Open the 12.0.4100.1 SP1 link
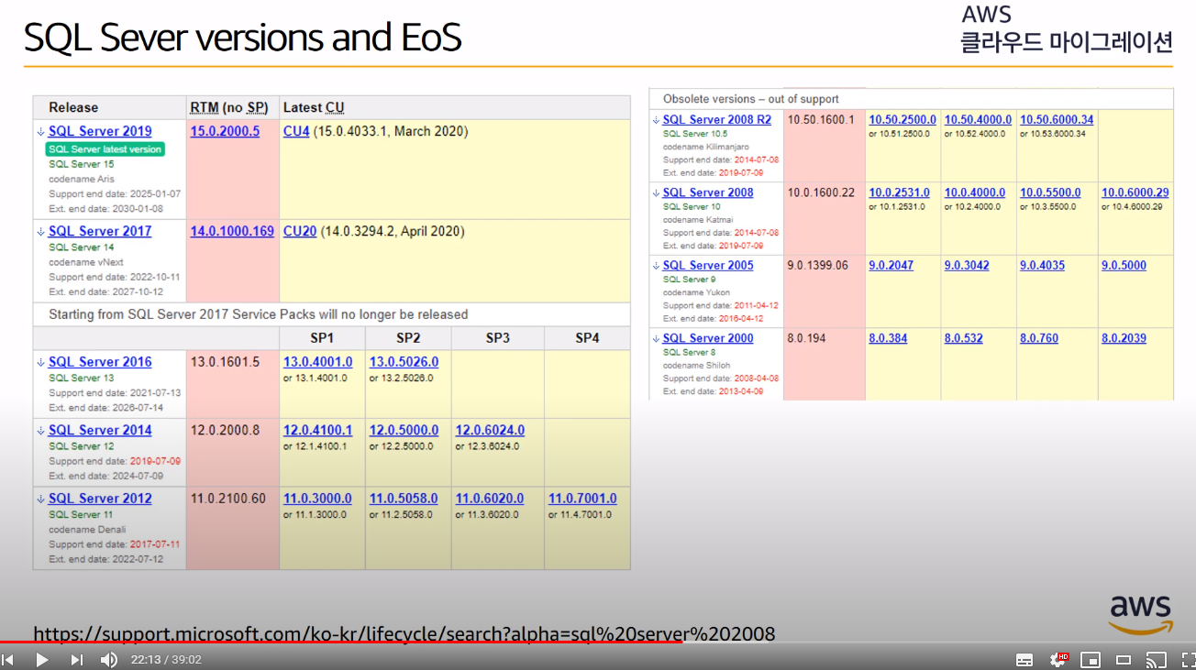This screenshot has height=670, width=1196. click(x=317, y=430)
